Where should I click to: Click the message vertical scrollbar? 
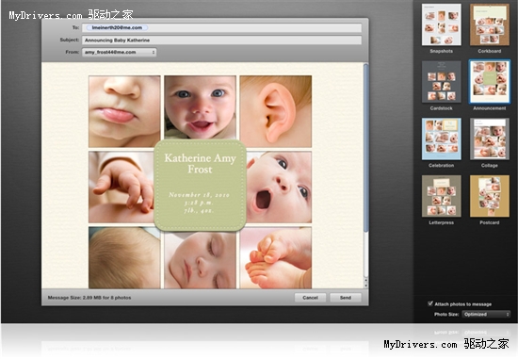pos(365,175)
